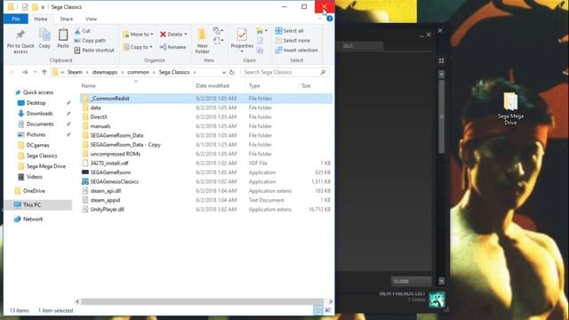Click the Steam friends avatar icon

(437, 300)
